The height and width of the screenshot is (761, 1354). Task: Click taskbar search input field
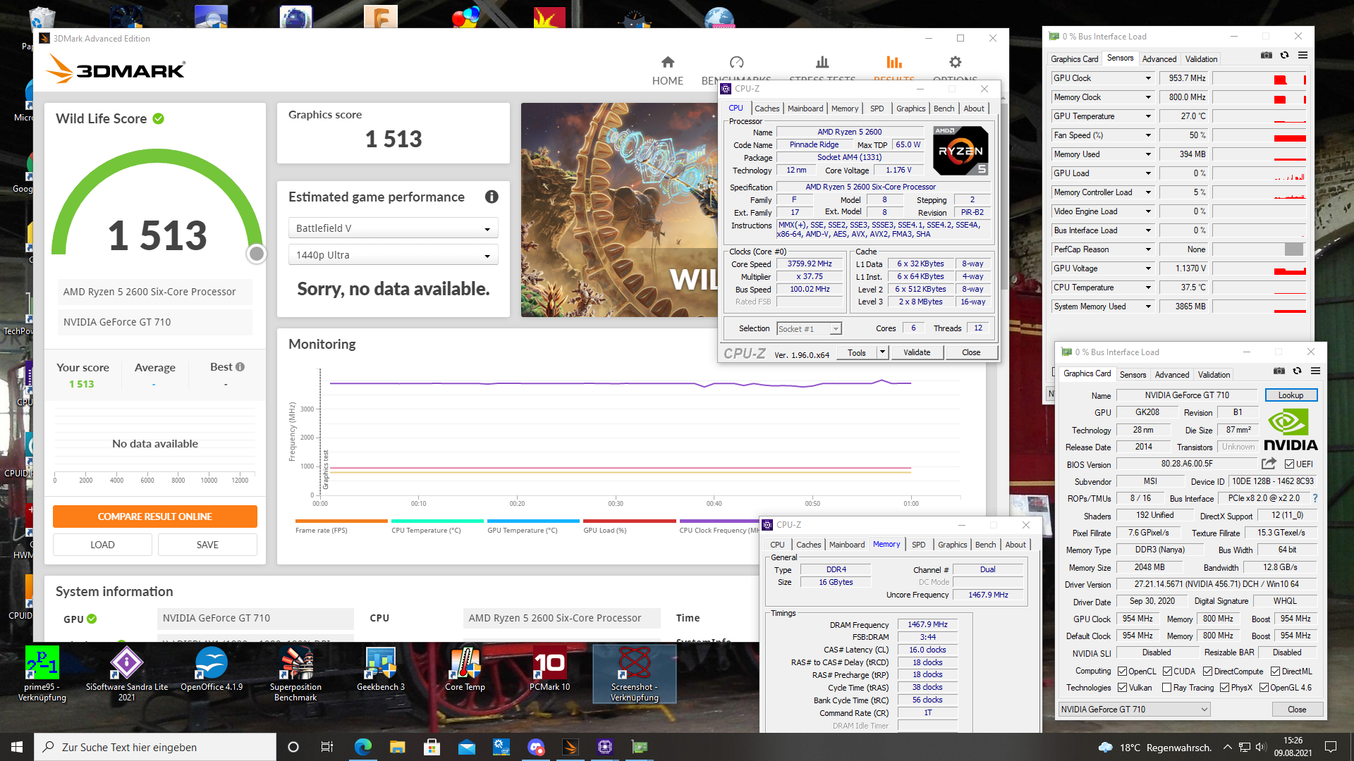point(155,747)
